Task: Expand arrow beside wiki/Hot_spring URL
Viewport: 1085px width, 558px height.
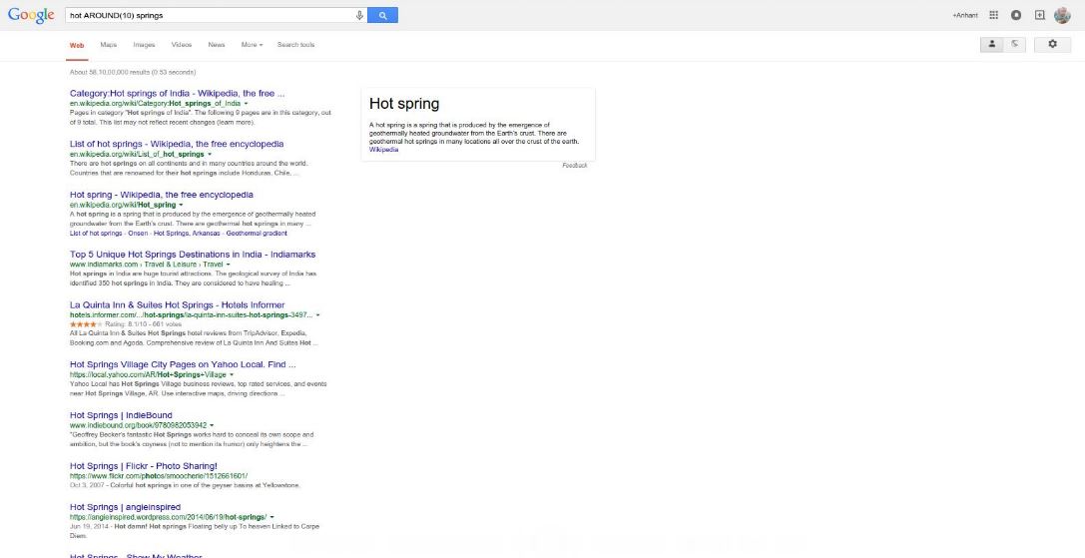Action: pos(181,205)
